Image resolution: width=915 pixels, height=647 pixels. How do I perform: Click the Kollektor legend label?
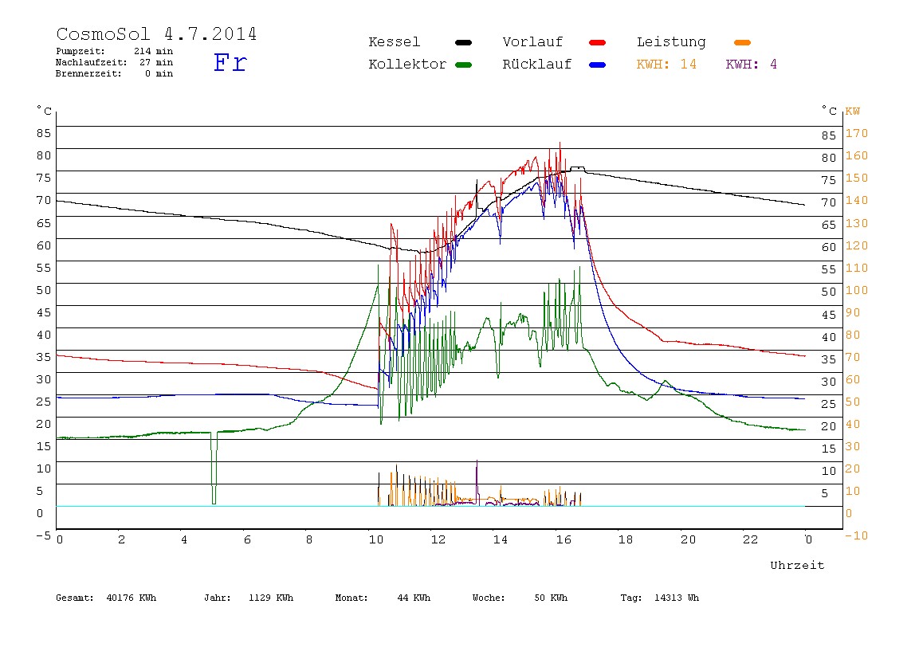click(x=407, y=65)
